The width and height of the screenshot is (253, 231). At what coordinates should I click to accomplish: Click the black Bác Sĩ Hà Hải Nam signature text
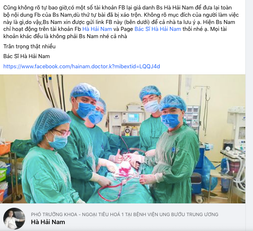pyautogui.click(x=27, y=56)
